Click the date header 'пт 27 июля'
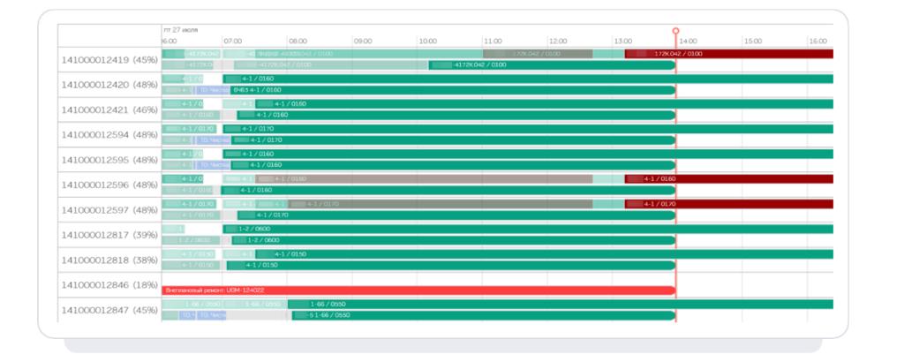Image resolution: width=904 pixels, height=362 pixels. pos(180,29)
